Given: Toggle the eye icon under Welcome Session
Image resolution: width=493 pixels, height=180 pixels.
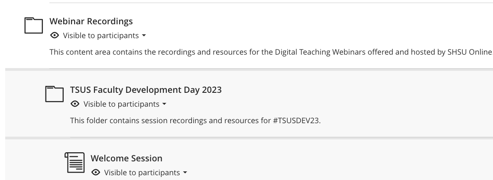Looking at the screenshot, I should (x=96, y=173).
